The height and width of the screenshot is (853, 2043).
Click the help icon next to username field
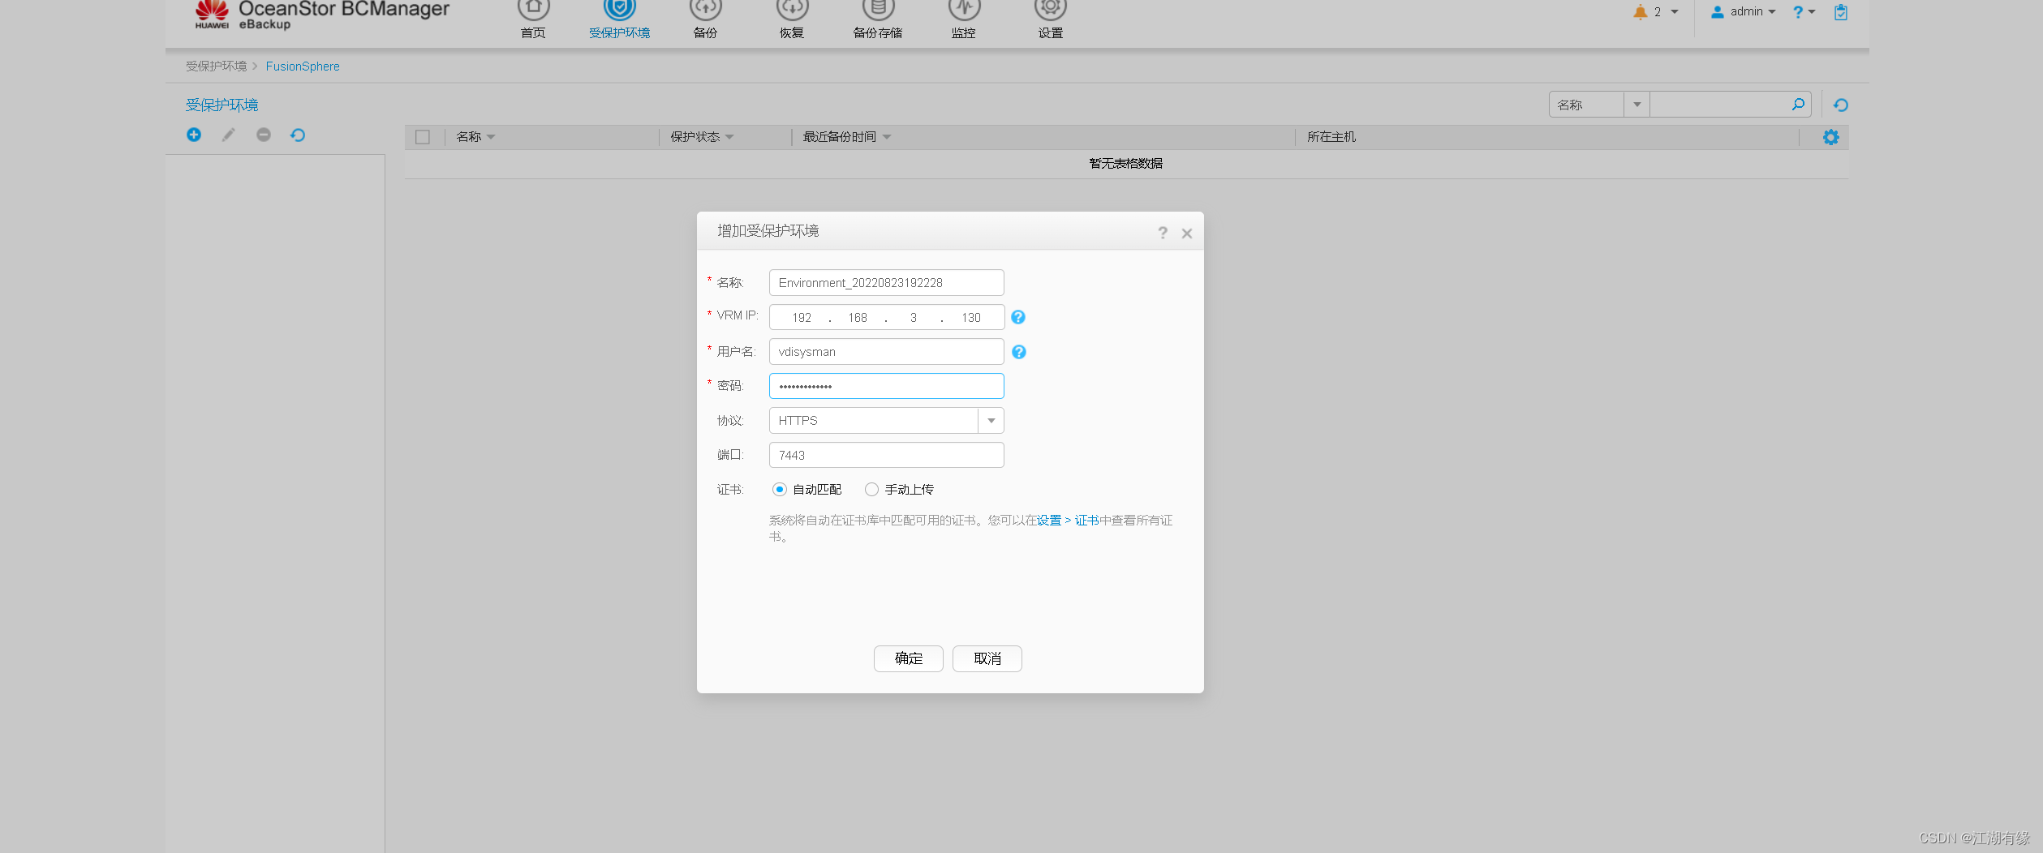[x=1019, y=352]
